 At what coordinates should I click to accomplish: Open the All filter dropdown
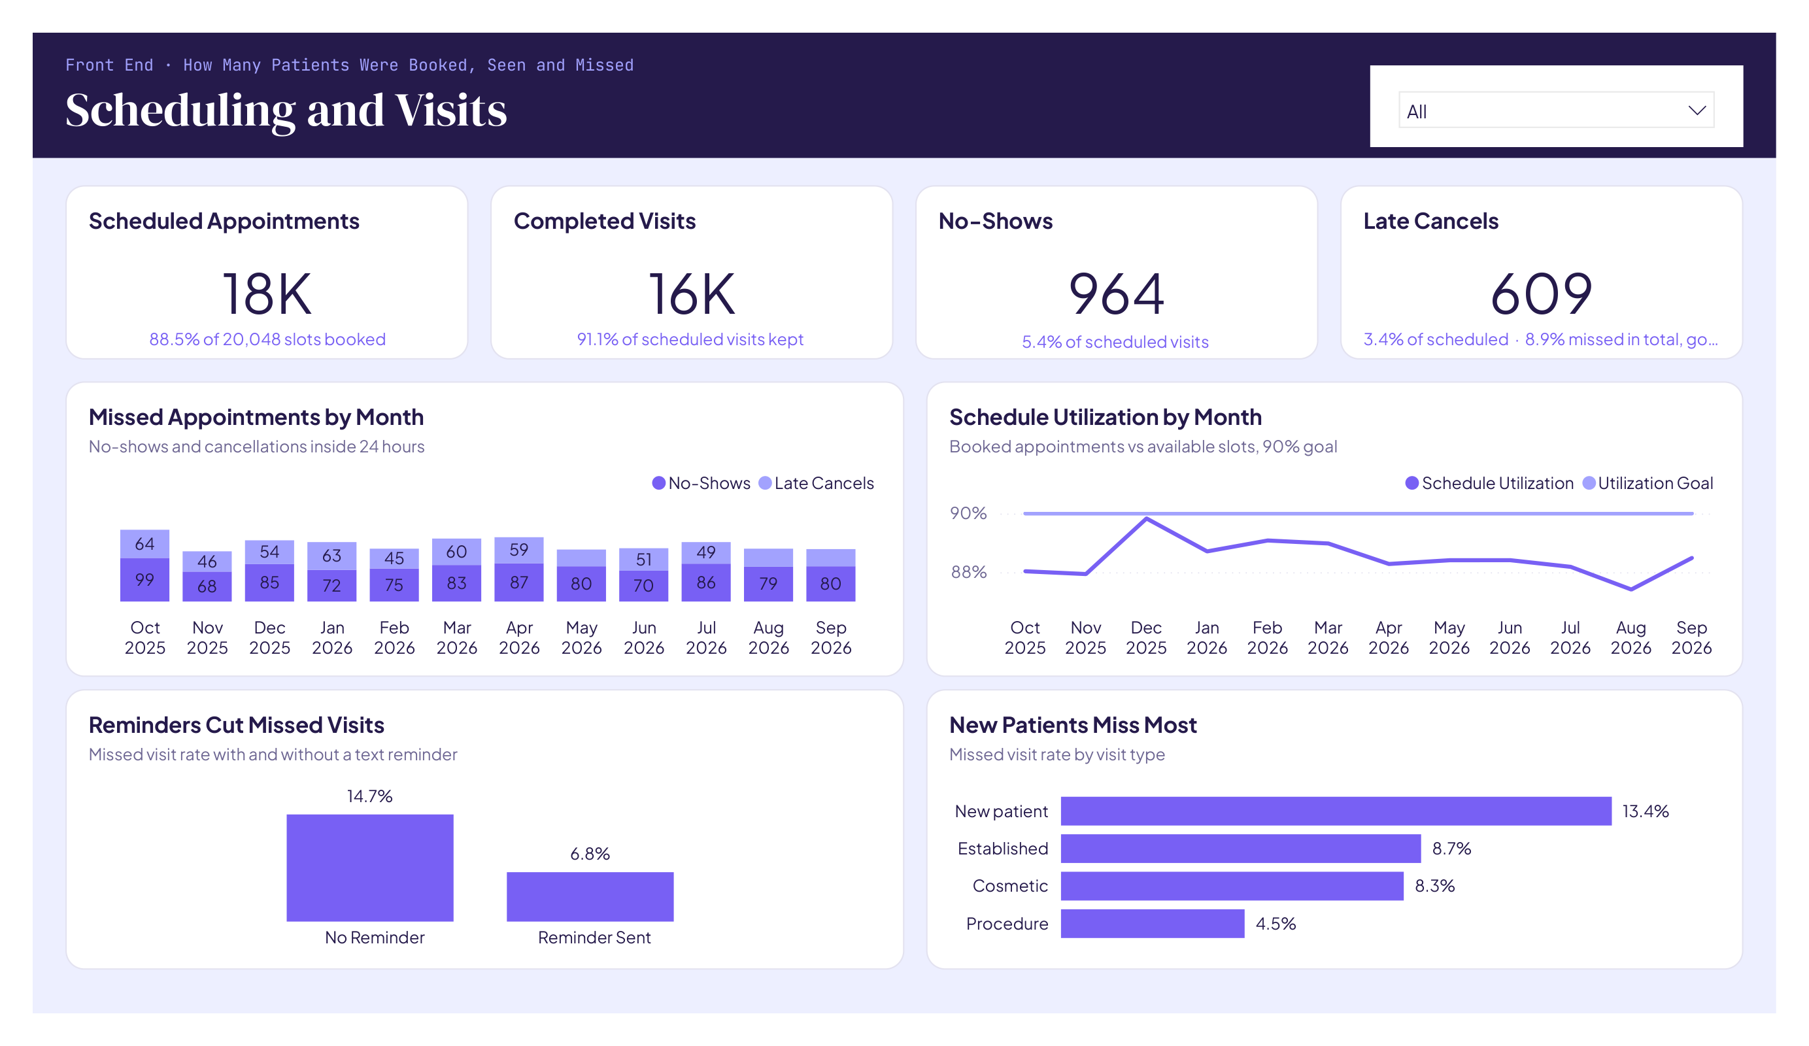1555,110
